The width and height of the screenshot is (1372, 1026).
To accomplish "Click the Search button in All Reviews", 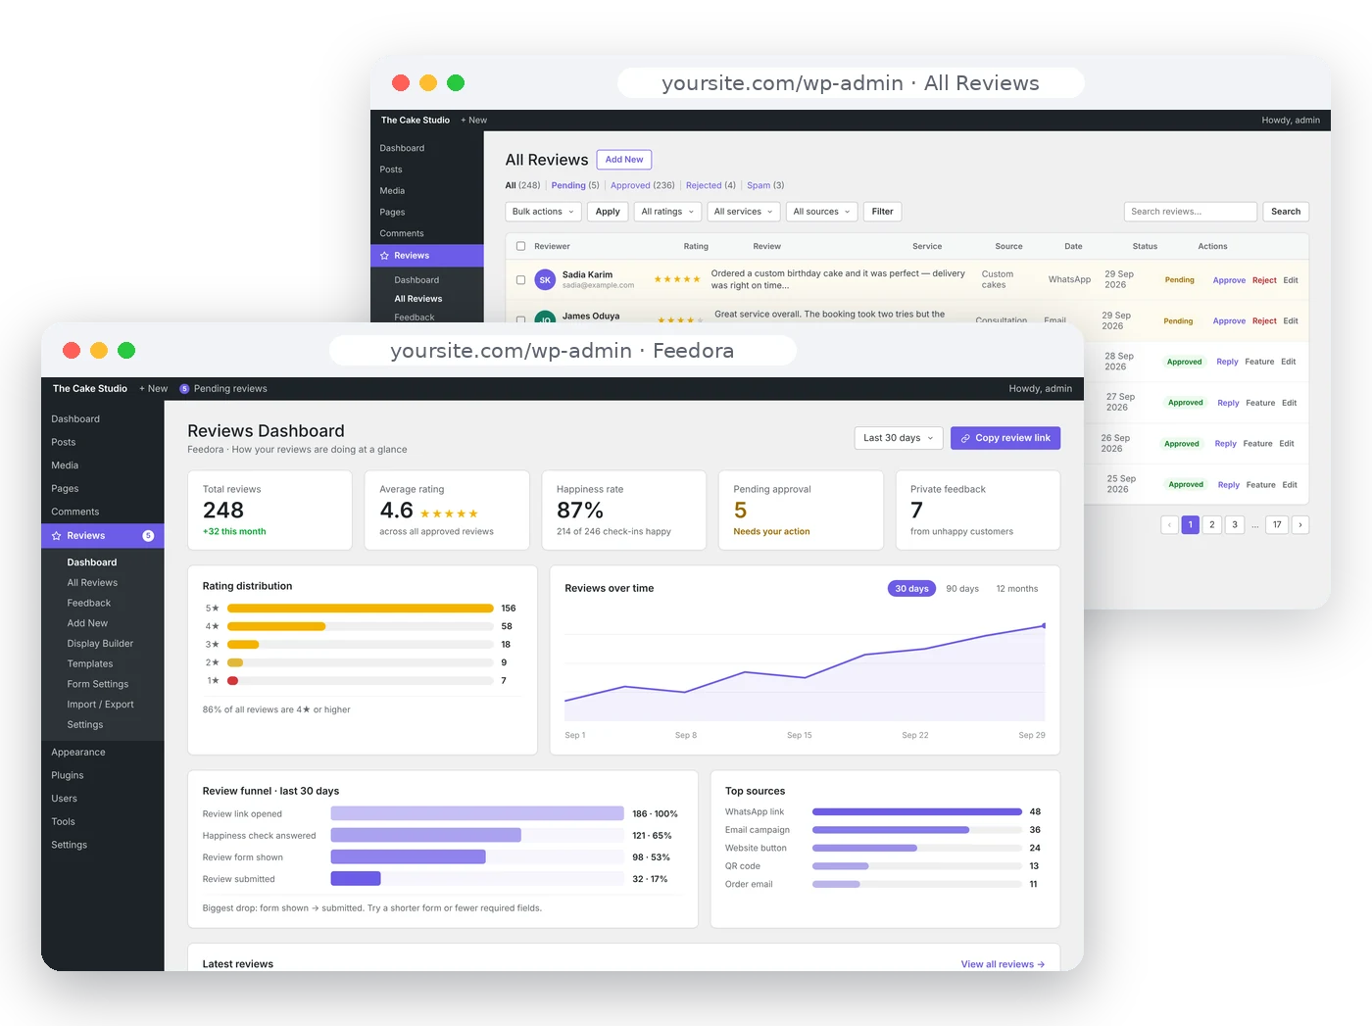I will tap(1286, 212).
